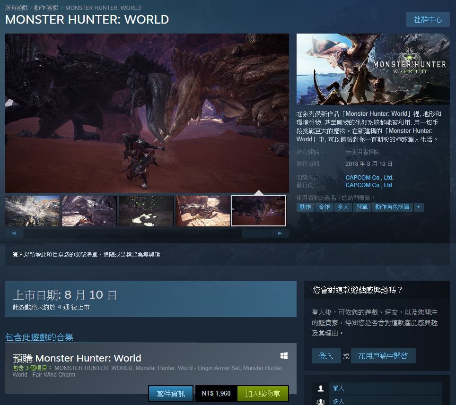Select first screenshot thumbnail with waterfall scene

32,211
